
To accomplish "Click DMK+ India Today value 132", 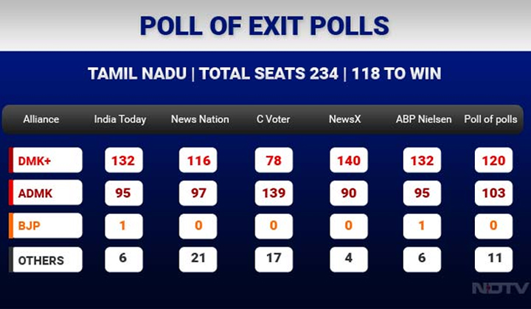I will (124, 160).
